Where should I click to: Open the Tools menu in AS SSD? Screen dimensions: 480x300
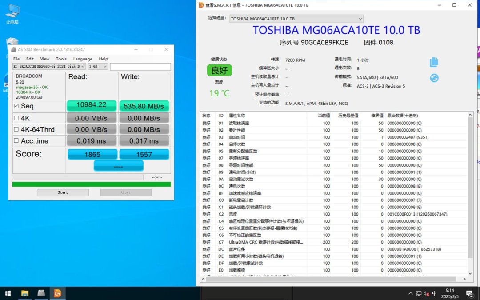[x=61, y=59]
